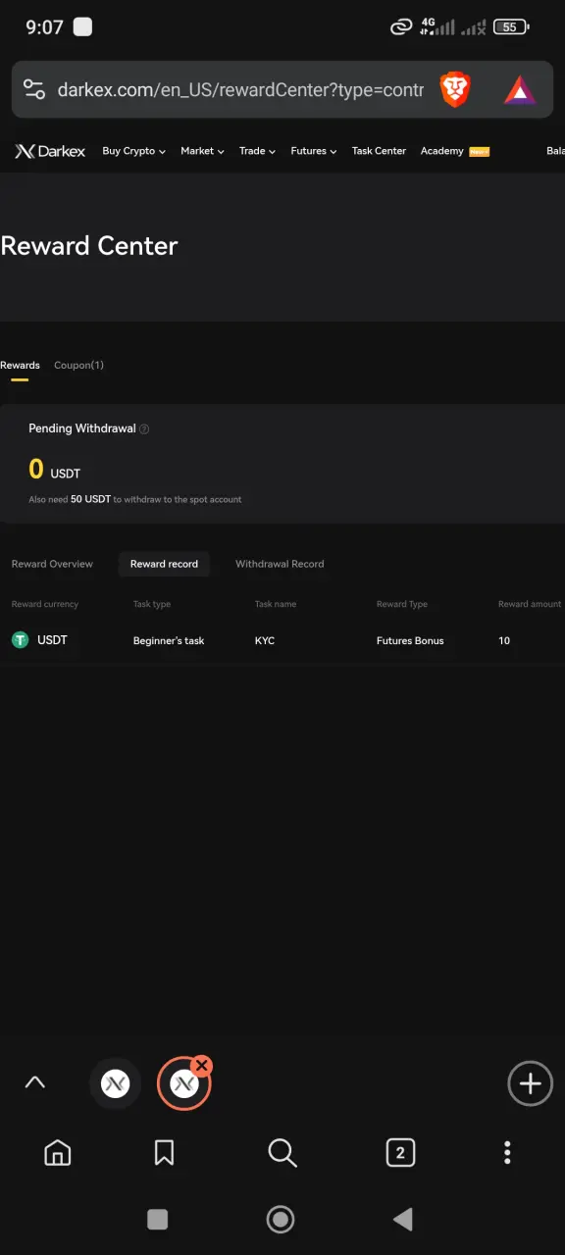
Task: Tap the 9:07 status bar clock
Action: (x=44, y=27)
